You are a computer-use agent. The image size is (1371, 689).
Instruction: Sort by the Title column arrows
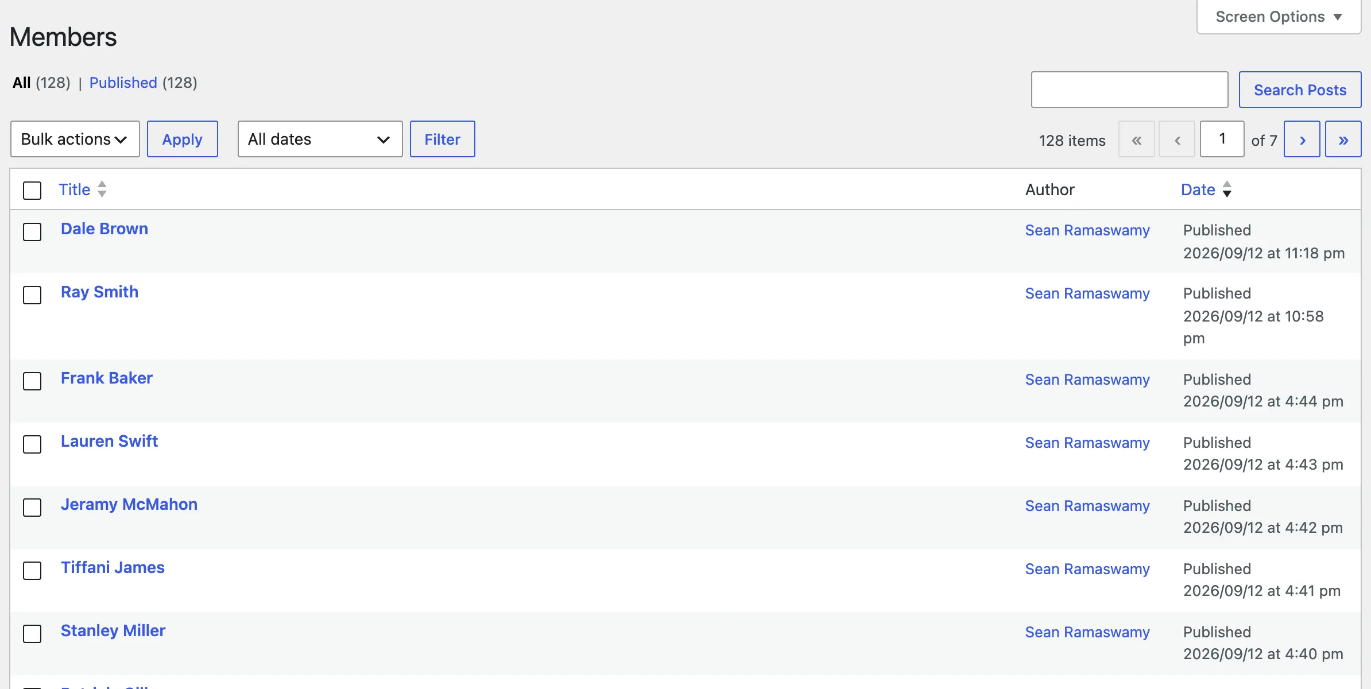(102, 189)
